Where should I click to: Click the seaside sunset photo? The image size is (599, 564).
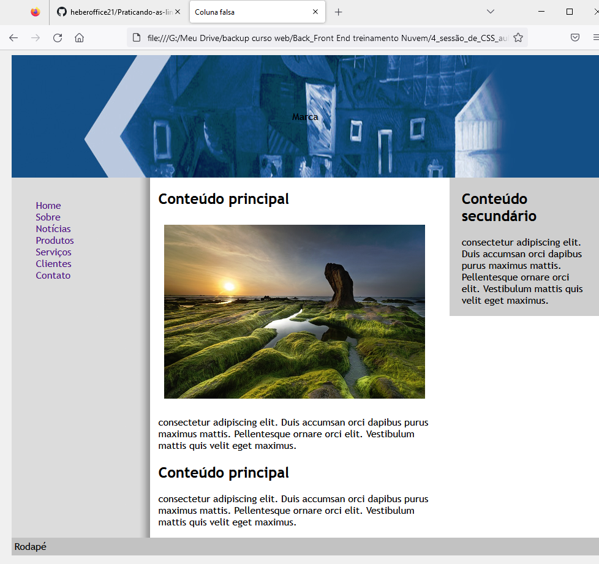pyautogui.click(x=294, y=311)
